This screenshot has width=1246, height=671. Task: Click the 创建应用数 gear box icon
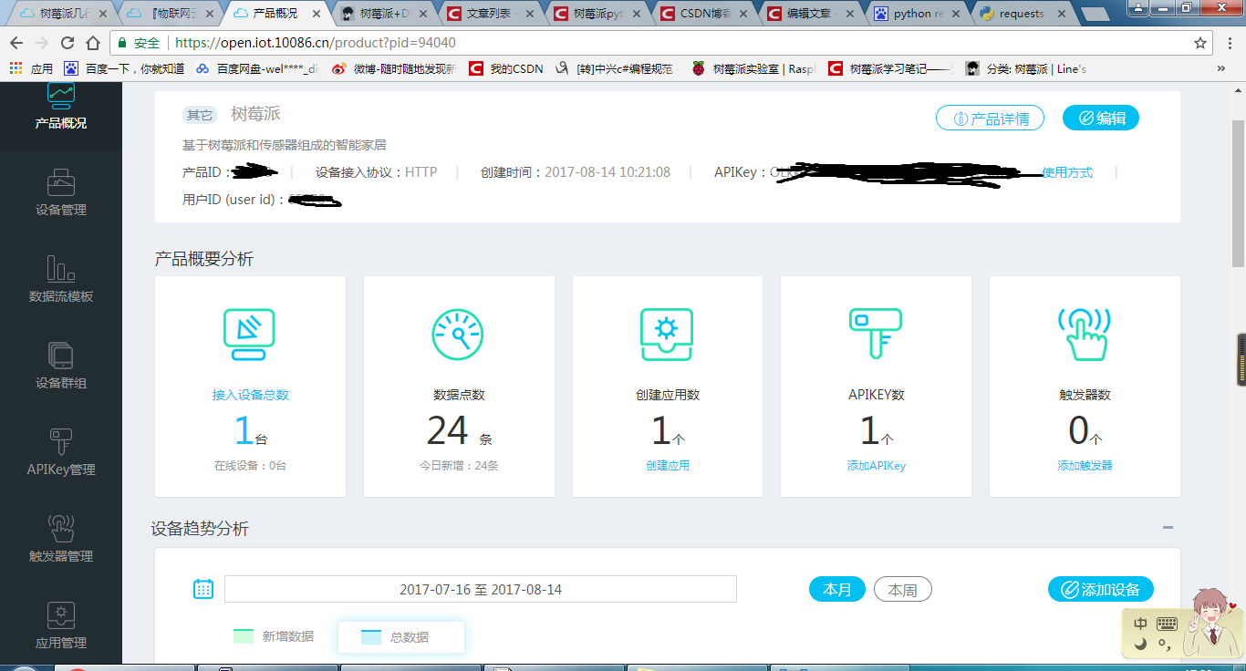click(x=667, y=335)
